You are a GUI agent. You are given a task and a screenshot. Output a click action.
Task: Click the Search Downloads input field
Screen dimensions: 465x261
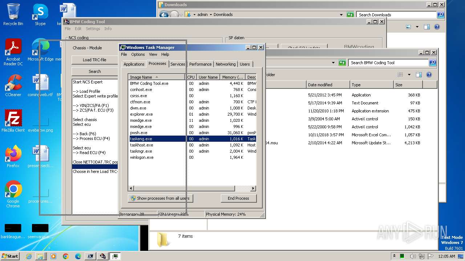tap(396, 15)
